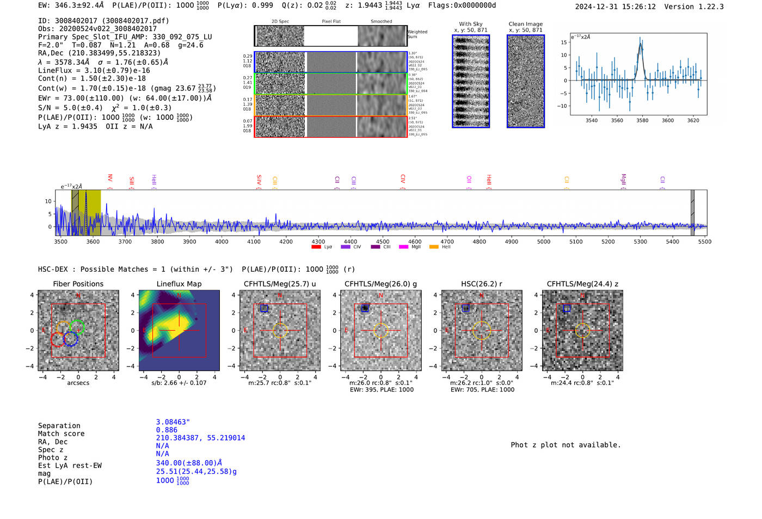Select the Clean Image cutout
This screenshot has width=762, height=519.
tap(526, 81)
